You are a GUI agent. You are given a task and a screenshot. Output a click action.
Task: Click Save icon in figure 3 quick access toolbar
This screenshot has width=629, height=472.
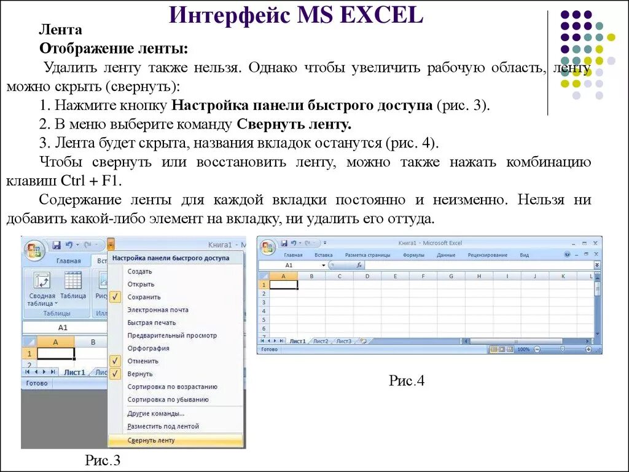(x=57, y=245)
